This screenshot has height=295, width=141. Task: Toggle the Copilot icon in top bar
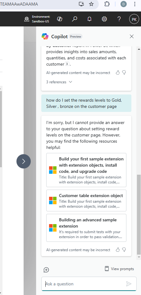(60, 19)
